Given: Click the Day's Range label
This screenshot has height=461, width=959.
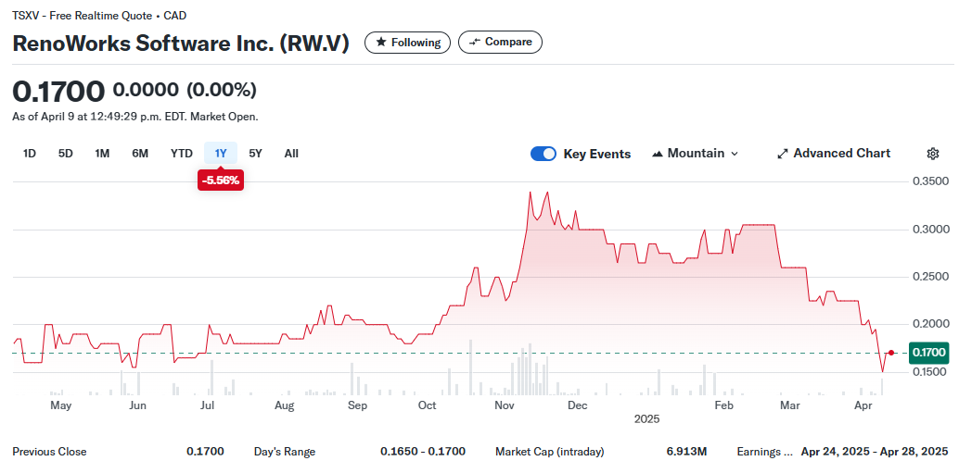Looking at the screenshot, I should click(285, 452).
